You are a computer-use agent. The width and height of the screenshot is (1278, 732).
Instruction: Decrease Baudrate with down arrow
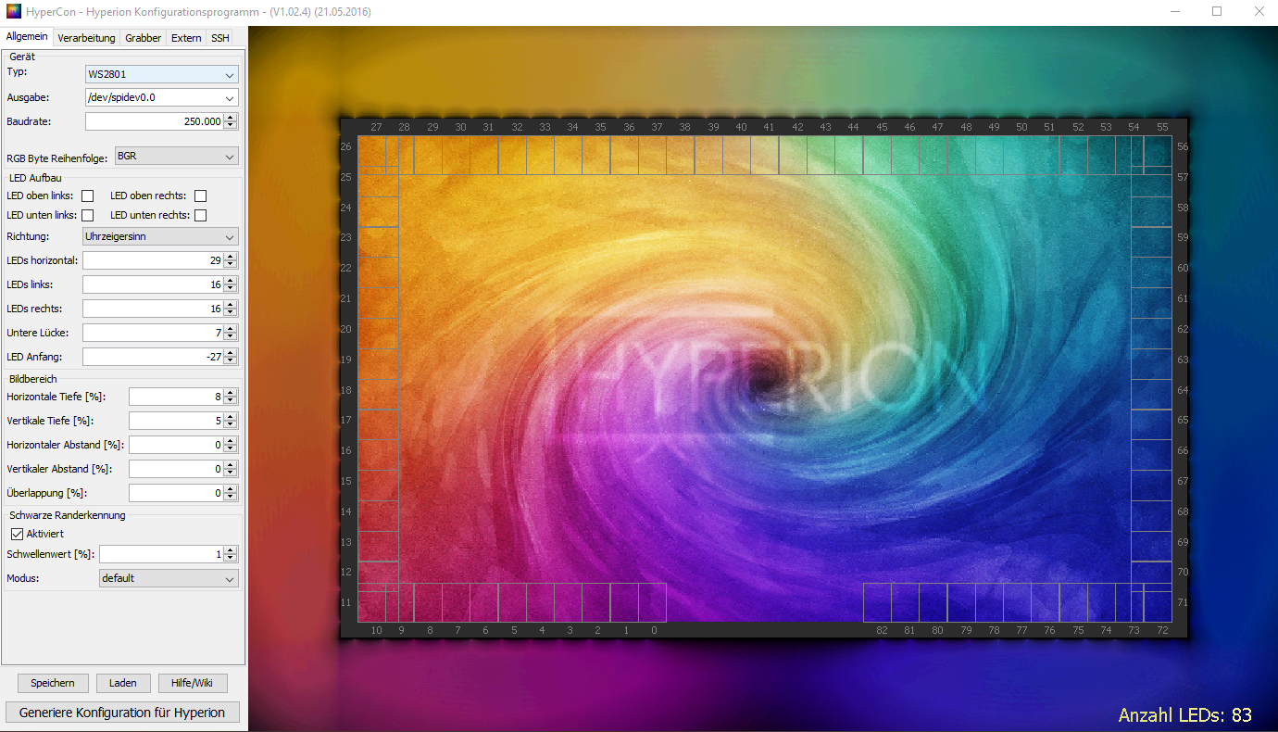231,126
